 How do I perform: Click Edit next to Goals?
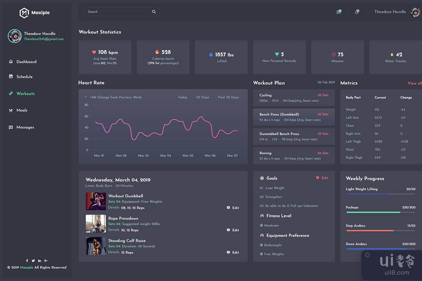click(x=322, y=178)
